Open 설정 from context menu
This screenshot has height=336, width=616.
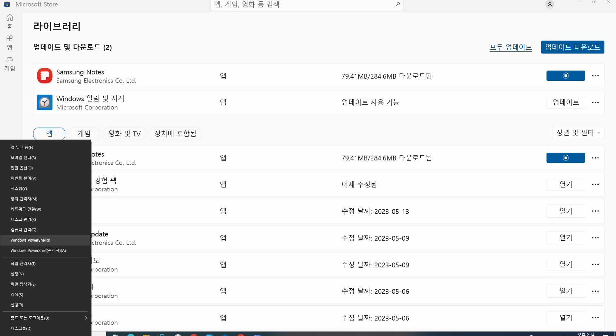point(45,274)
